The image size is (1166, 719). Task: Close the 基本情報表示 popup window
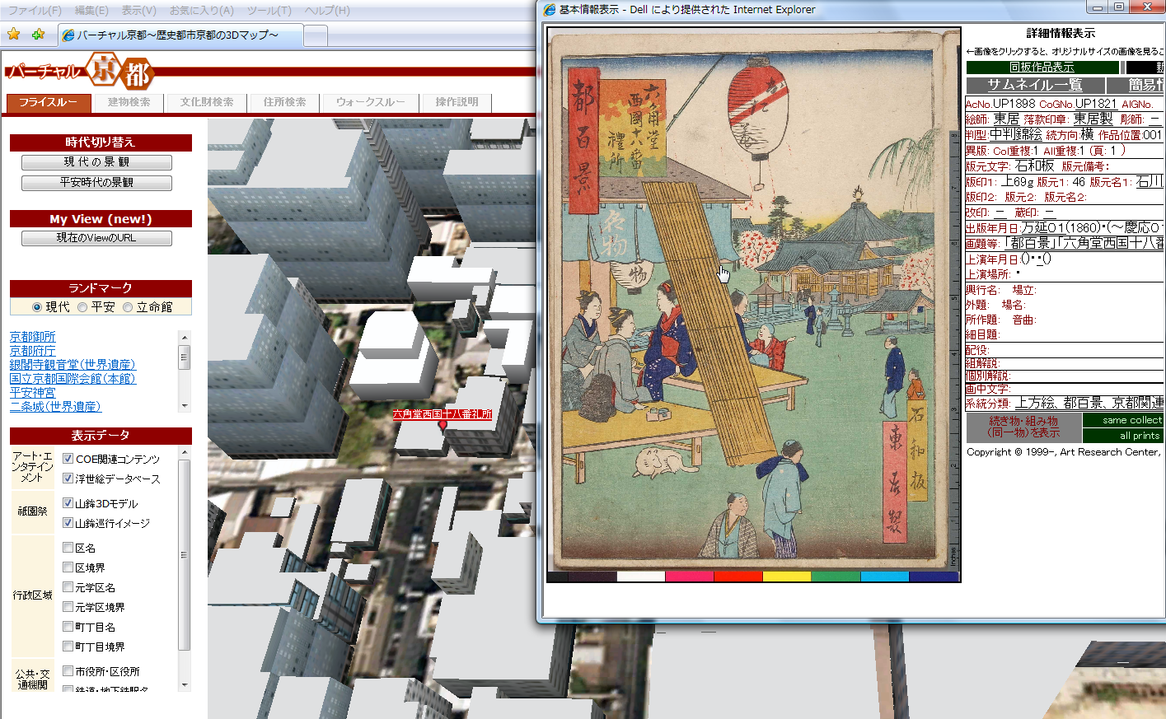1147,7
